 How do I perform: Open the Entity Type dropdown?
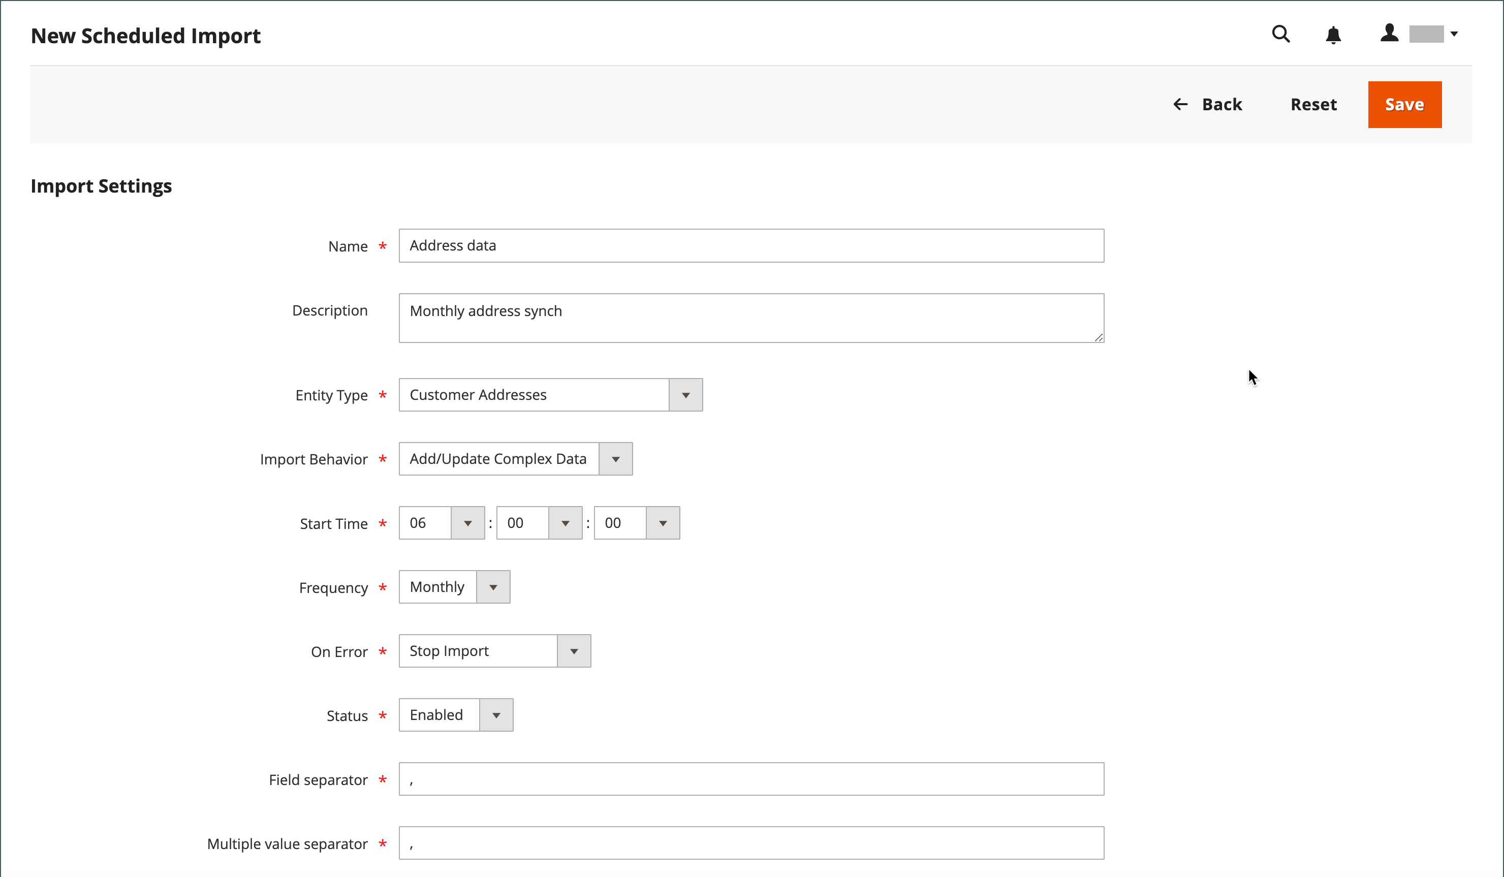tap(550, 395)
